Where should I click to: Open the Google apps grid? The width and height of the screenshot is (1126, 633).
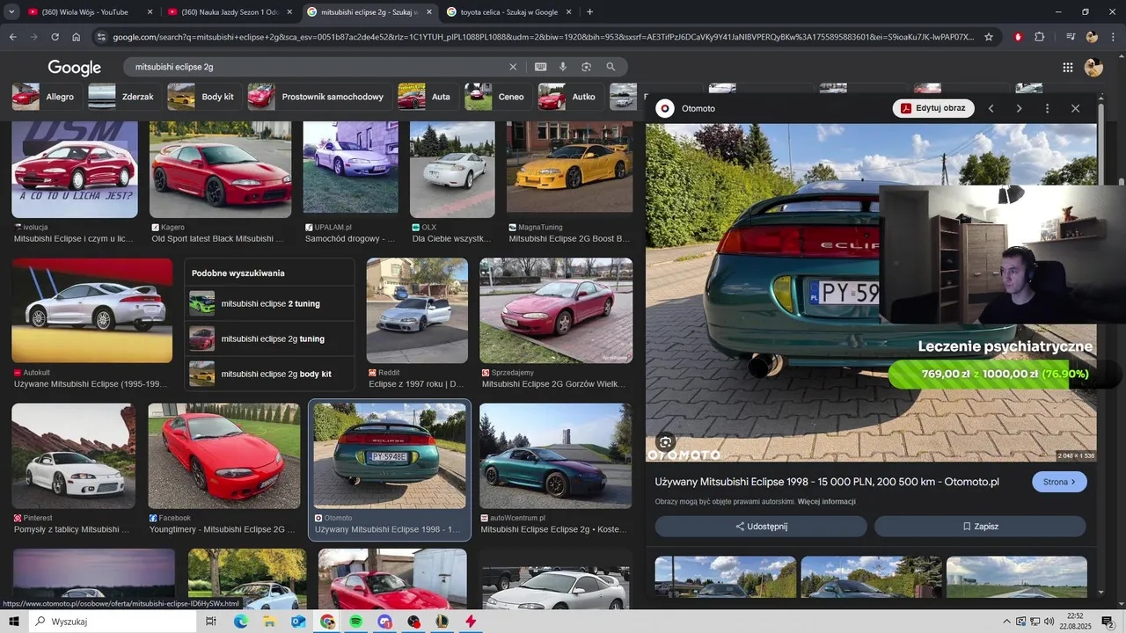[1067, 68]
